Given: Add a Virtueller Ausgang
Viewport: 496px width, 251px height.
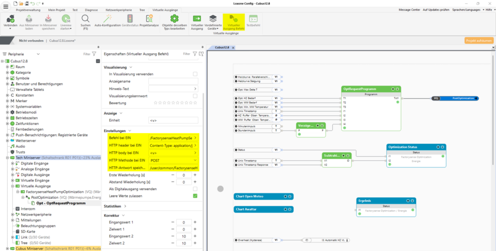Looking at the screenshot, I should click(197, 18).
